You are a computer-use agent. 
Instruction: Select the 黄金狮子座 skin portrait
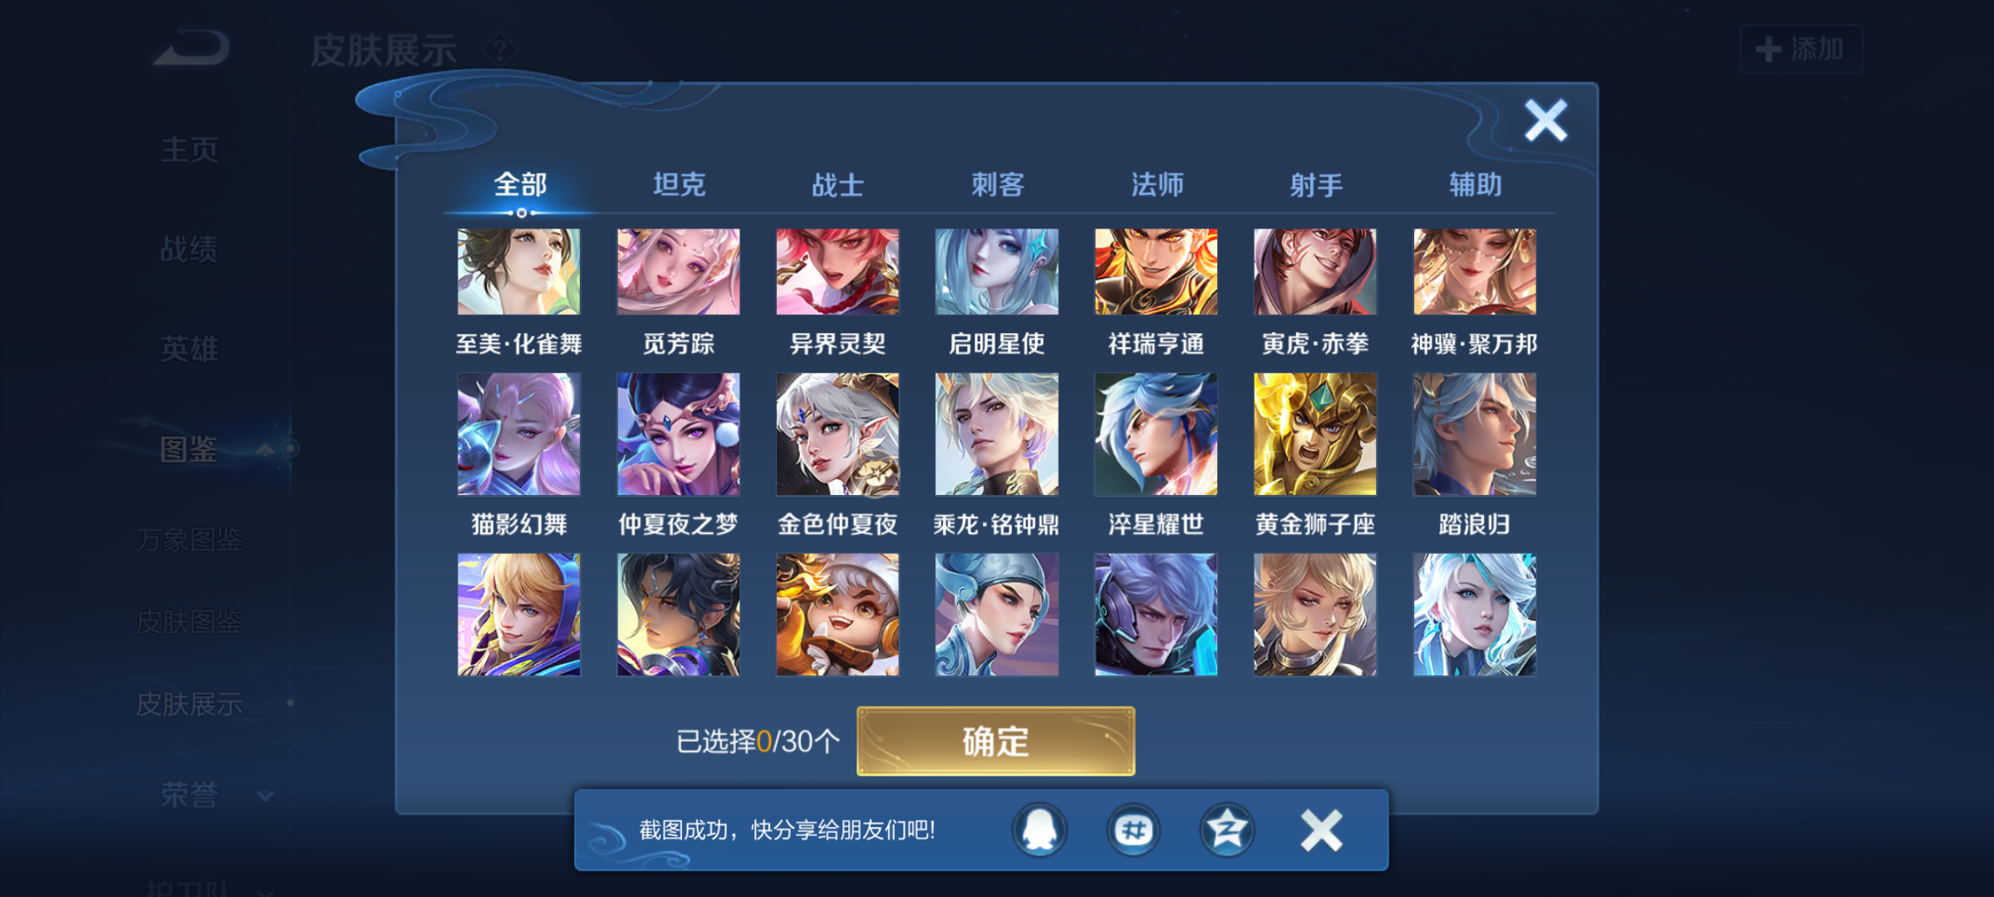click(x=1314, y=434)
